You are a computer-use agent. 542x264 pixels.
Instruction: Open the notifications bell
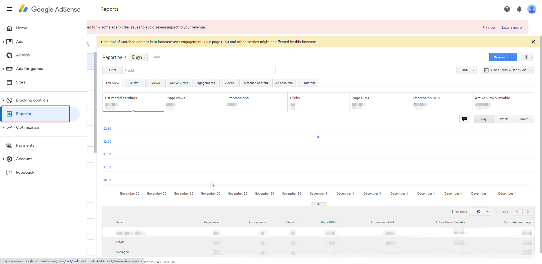pyautogui.click(x=519, y=9)
